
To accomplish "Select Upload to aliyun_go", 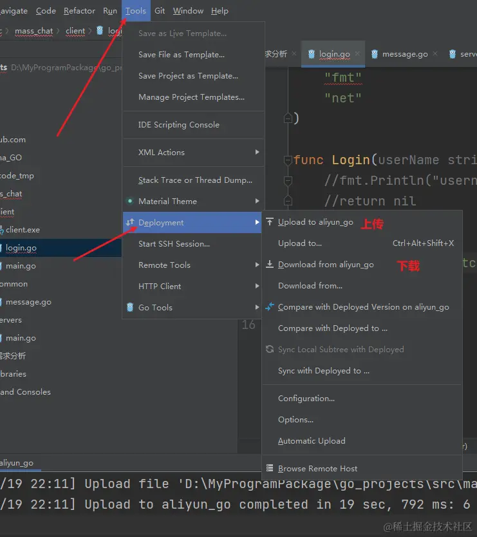I will tap(315, 222).
